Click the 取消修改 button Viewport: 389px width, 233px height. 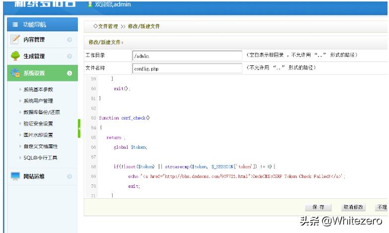tap(353, 207)
